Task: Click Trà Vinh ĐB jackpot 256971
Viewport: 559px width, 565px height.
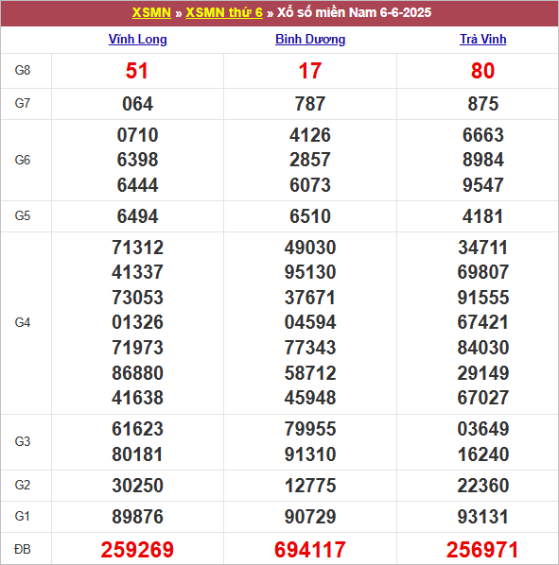Action: (482, 550)
